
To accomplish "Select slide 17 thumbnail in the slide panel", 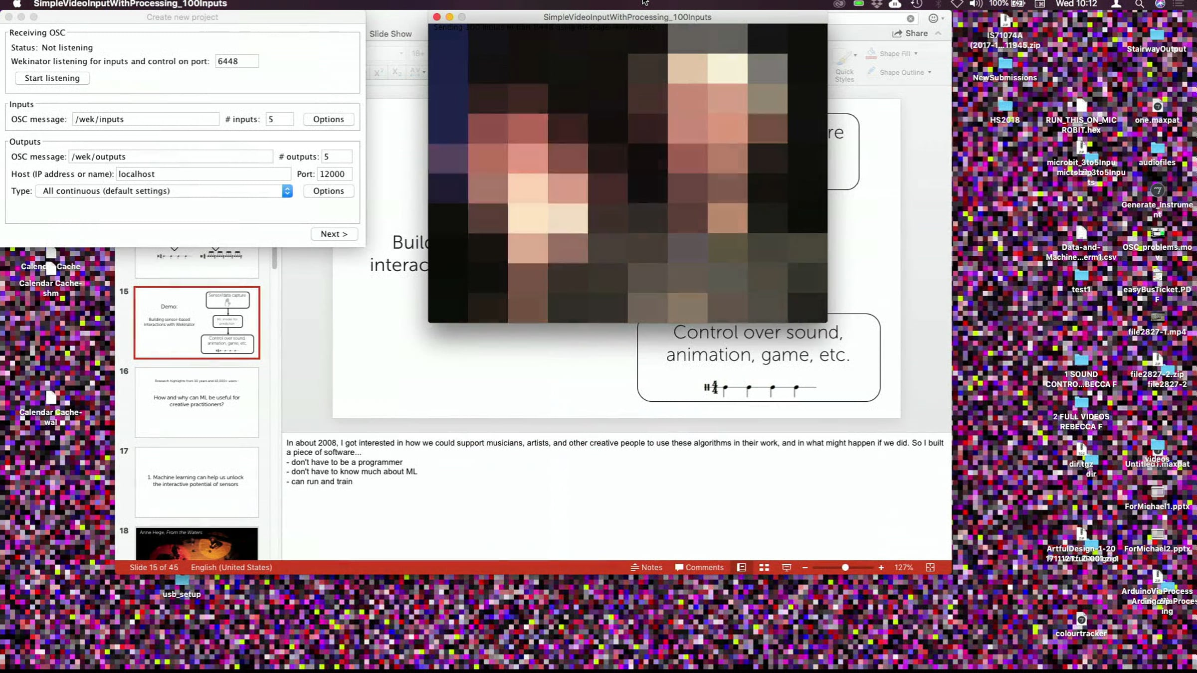I will (x=197, y=482).
